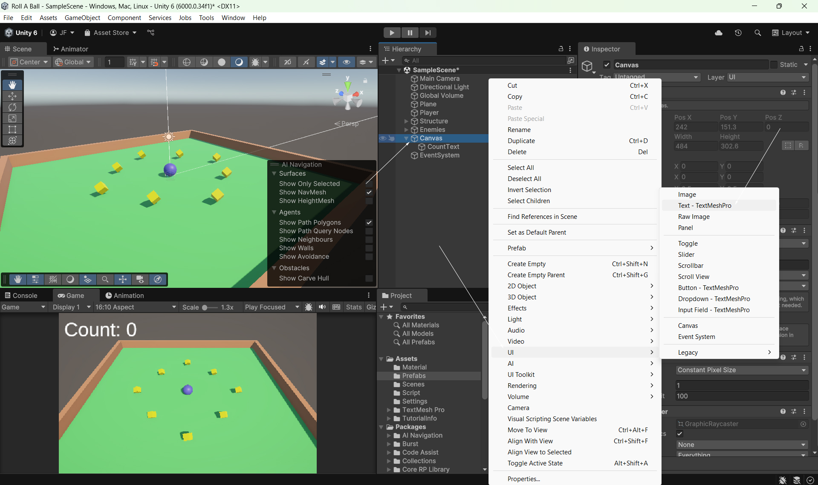Click the Play button to start game
This screenshot has width=818, height=485.
(x=392, y=33)
